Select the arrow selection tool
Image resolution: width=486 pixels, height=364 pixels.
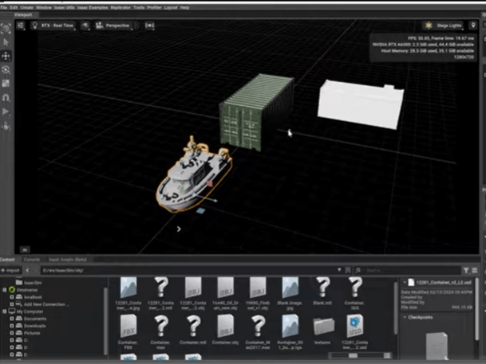(x=6, y=41)
